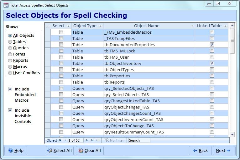The width and height of the screenshot is (240, 160).
Task: Click the No Filter funnel indicator
Action: (114, 140)
